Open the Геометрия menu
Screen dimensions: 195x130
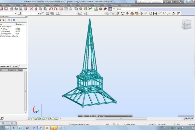pyautogui.click(x=30, y=5)
